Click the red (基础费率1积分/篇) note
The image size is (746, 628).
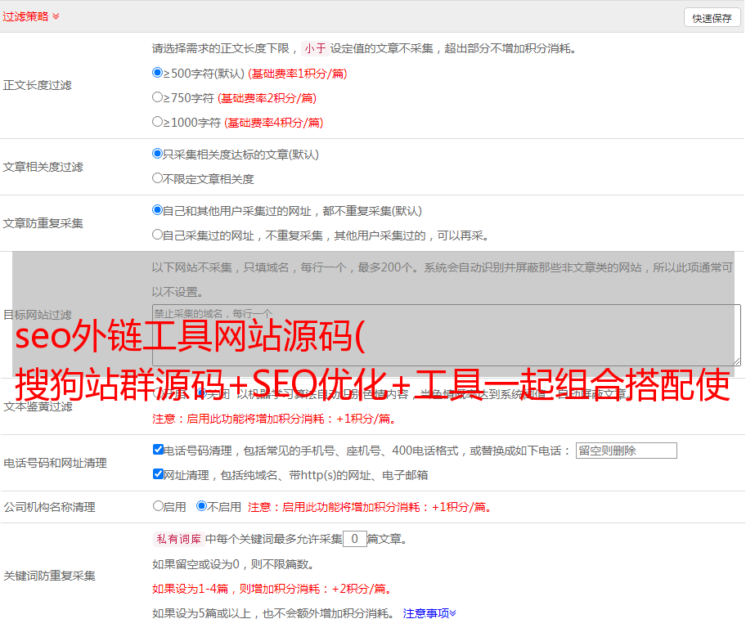click(x=298, y=74)
